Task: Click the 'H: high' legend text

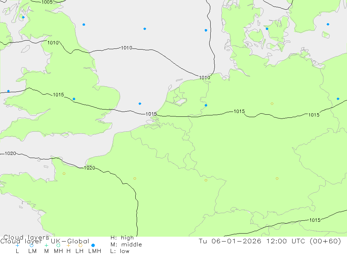Action: point(122,238)
